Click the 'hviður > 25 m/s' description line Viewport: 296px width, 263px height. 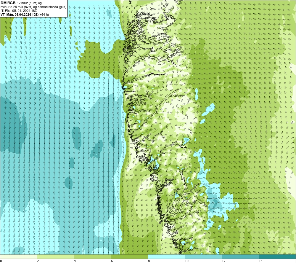33,7
